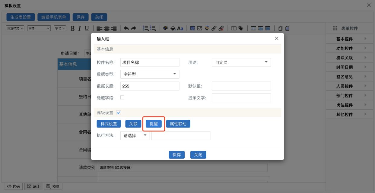
Task: Check the 隐藏字段 checkbox
Action: [122, 97]
